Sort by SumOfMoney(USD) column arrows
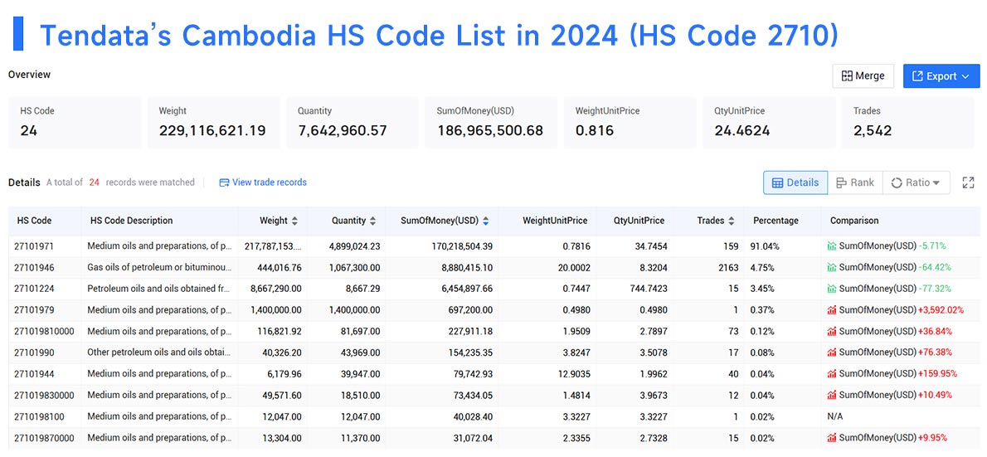Viewport: 987px width, 457px height. point(485,221)
